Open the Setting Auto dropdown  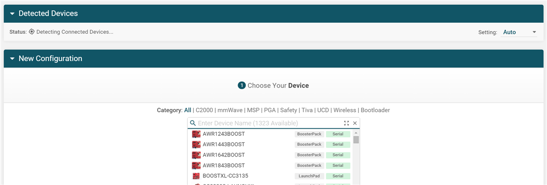pos(519,32)
